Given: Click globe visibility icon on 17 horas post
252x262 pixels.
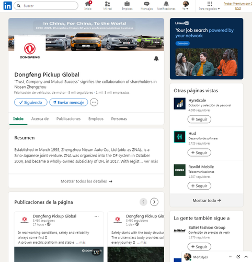Looking at the screenshot, I should pos(49,224).
